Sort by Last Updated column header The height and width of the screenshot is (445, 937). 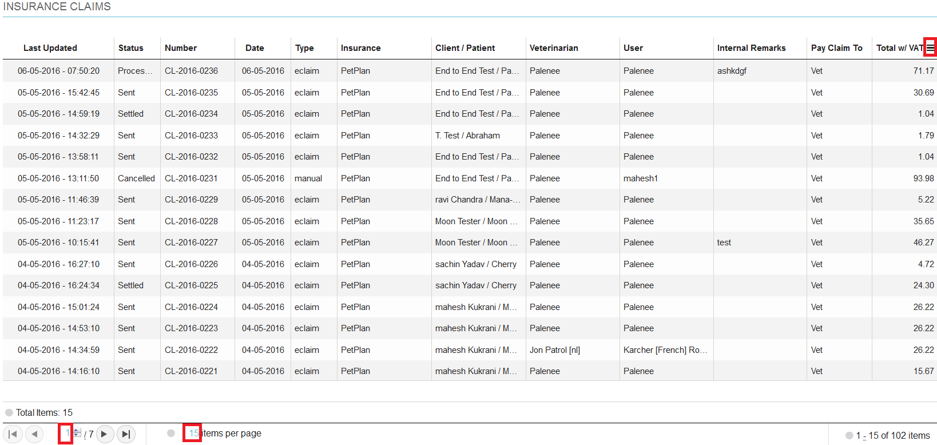click(50, 48)
